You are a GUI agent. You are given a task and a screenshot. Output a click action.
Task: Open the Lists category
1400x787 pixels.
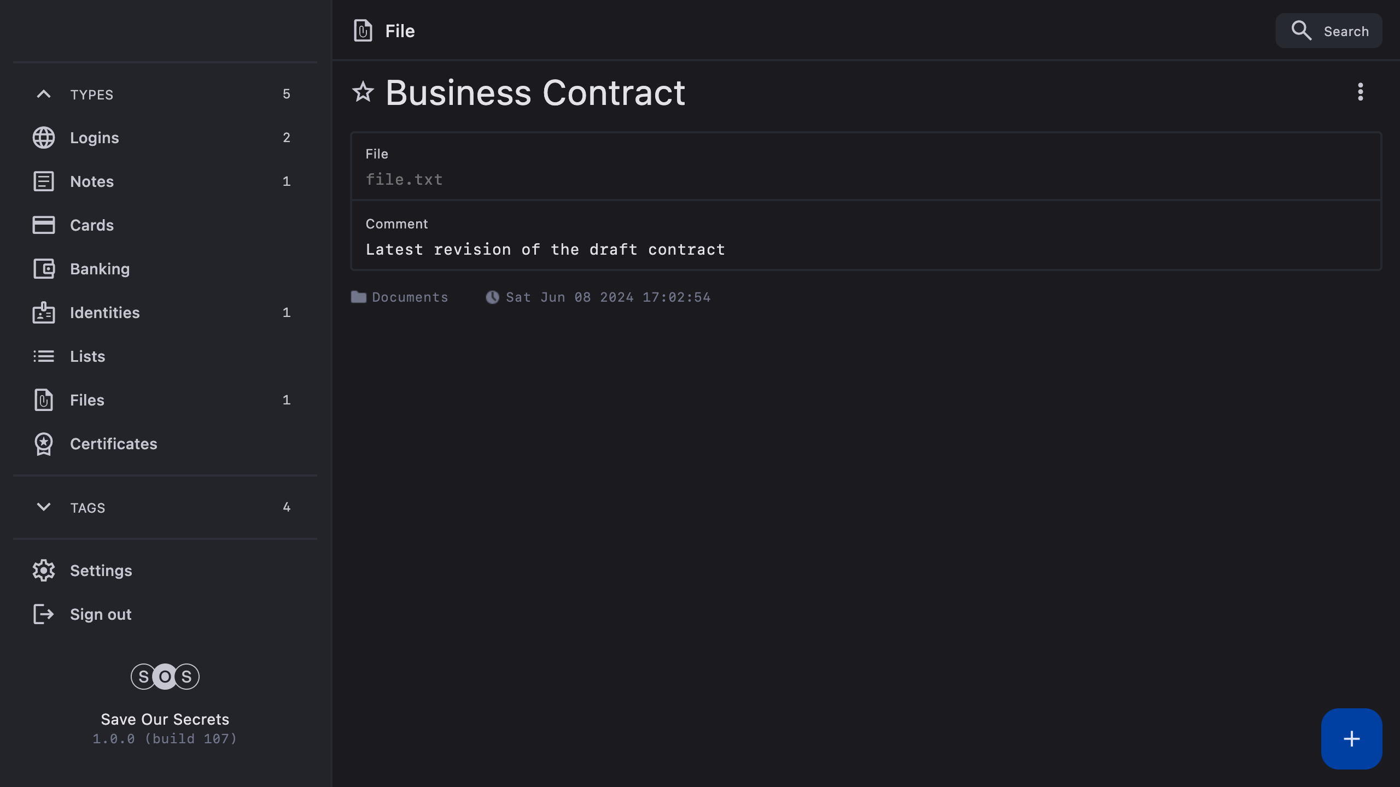[x=87, y=356]
